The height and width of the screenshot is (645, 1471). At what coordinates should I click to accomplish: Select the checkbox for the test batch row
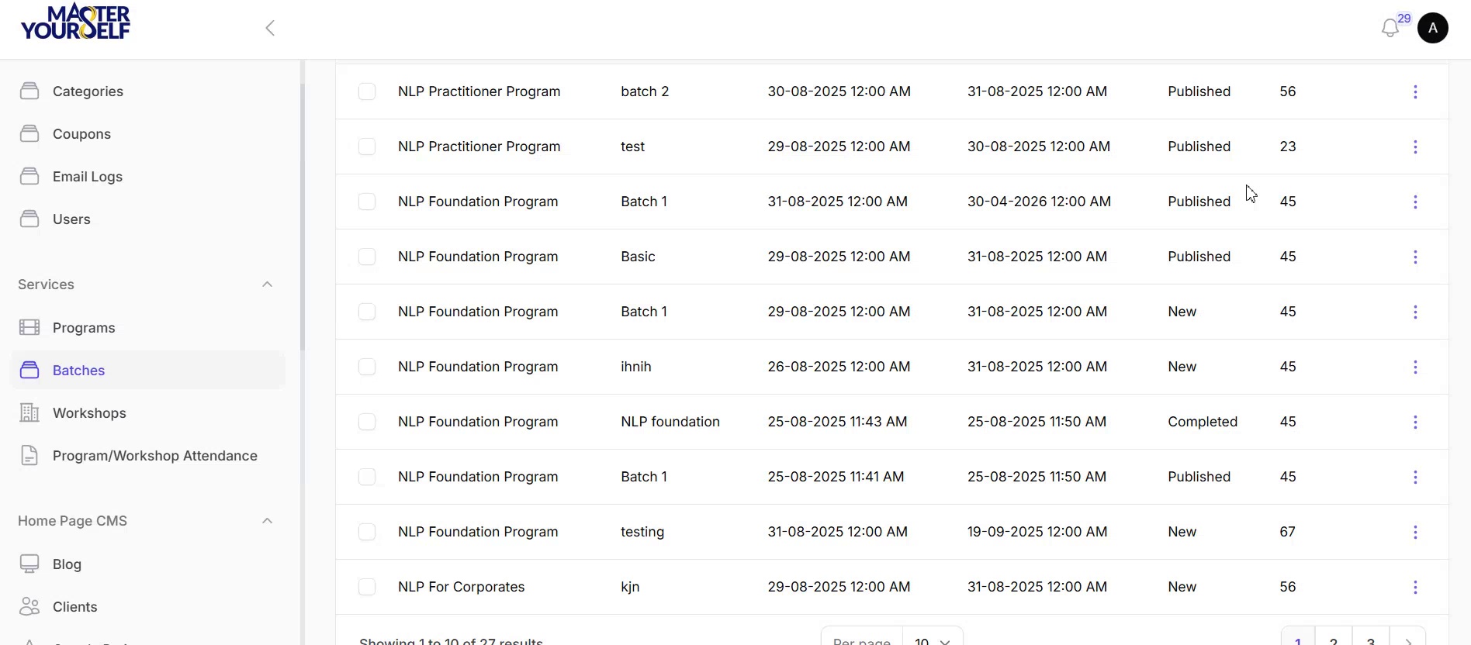point(367,147)
